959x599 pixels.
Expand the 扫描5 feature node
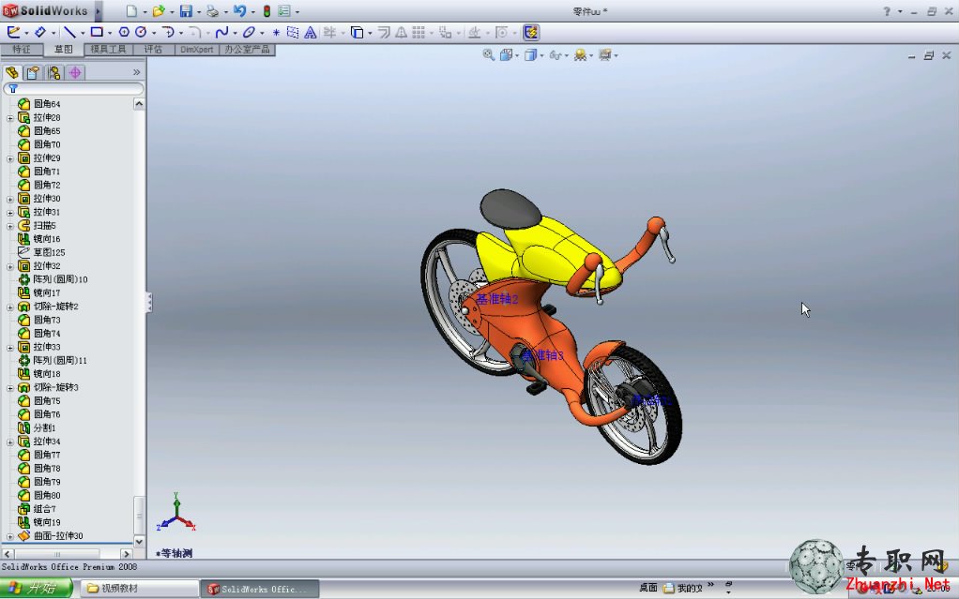pos(9,226)
